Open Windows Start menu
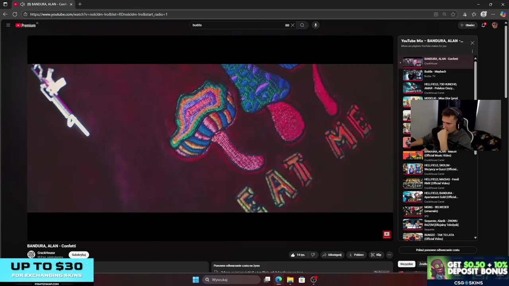 196,280
